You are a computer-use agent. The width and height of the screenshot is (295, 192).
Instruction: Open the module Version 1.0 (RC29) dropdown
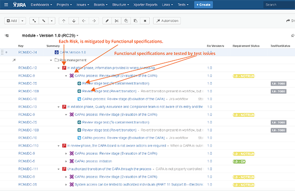click(x=50, y=35)
